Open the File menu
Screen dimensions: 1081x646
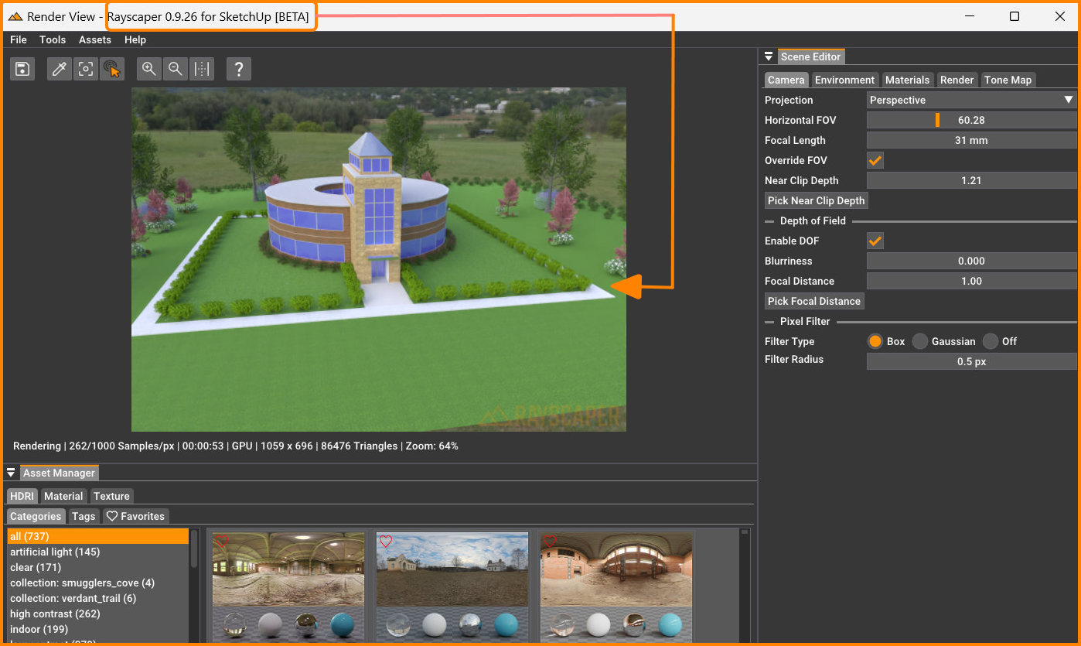[19, 39]
